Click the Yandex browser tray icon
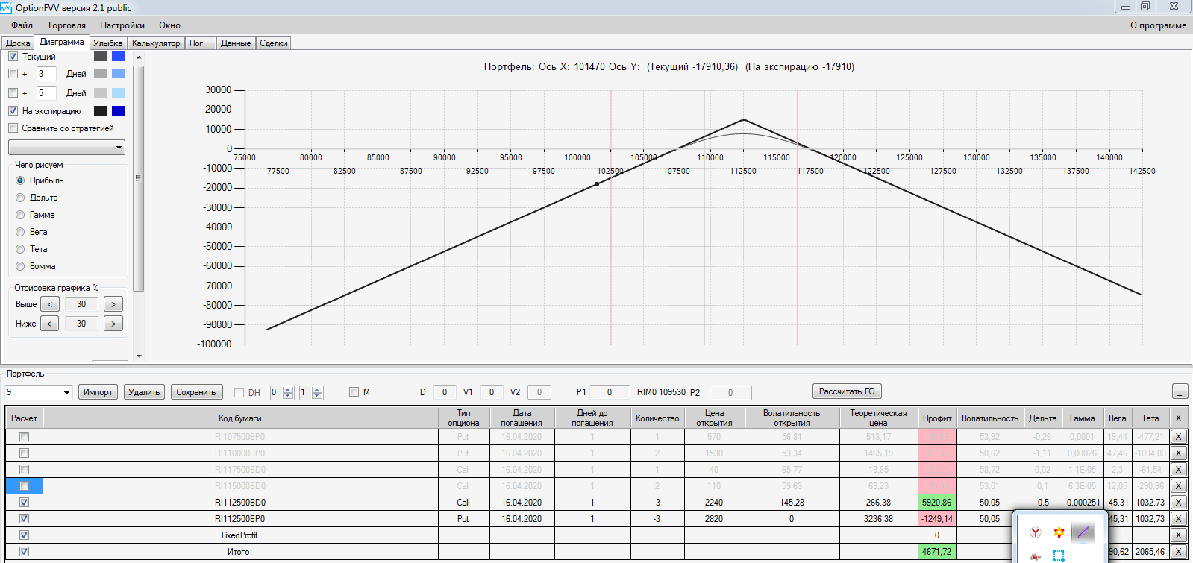Screen dimensions: 1193x563 tap(1036, 532)
